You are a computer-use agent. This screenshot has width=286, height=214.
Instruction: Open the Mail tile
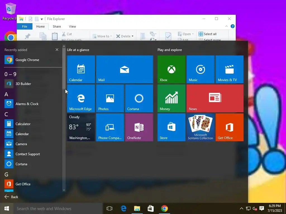[125, 69]
